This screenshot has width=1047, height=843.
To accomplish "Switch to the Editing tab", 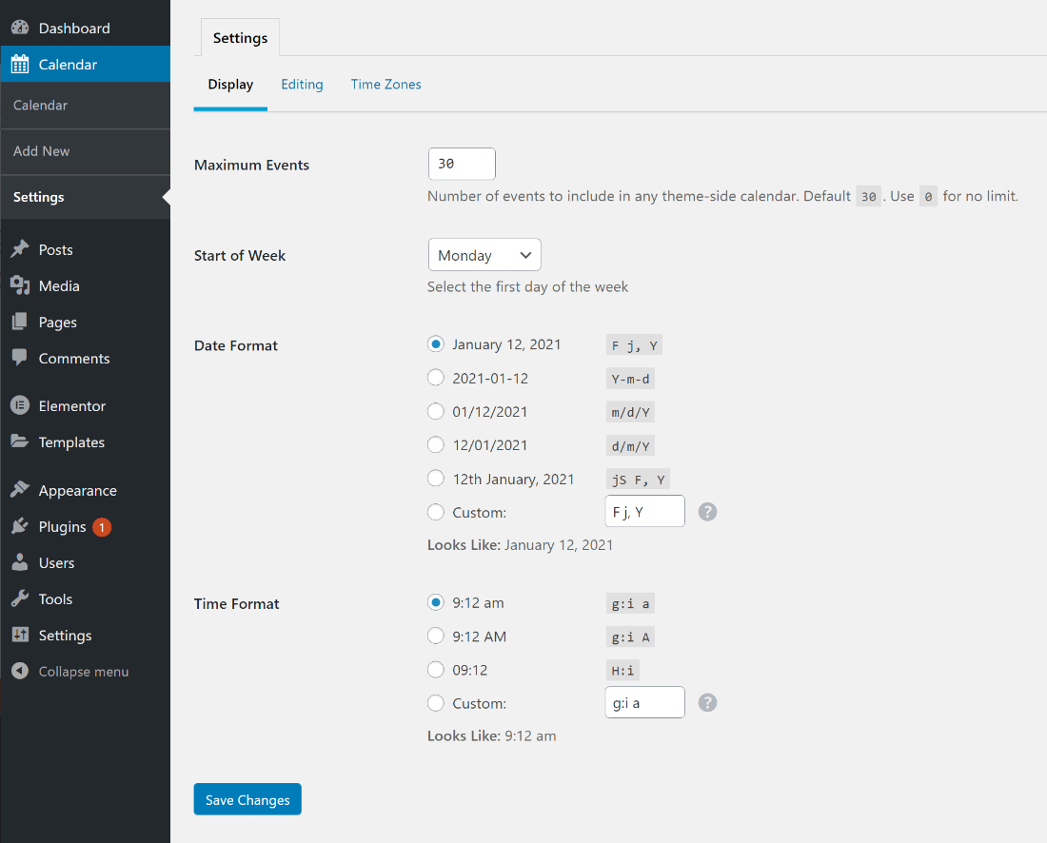I will (302, 85).
